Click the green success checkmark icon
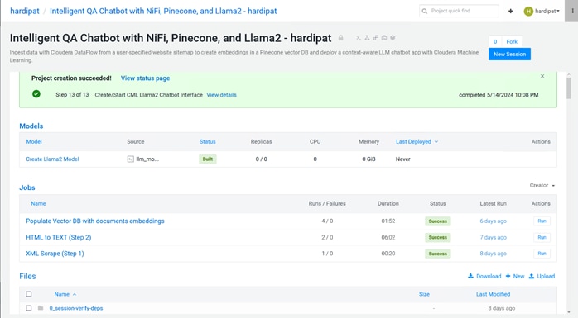 click(x=36, y=94)
